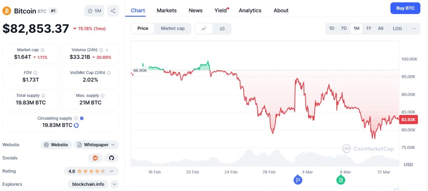Toggle chart to Market cap view
428x191 pixels.
click(173, 29)
